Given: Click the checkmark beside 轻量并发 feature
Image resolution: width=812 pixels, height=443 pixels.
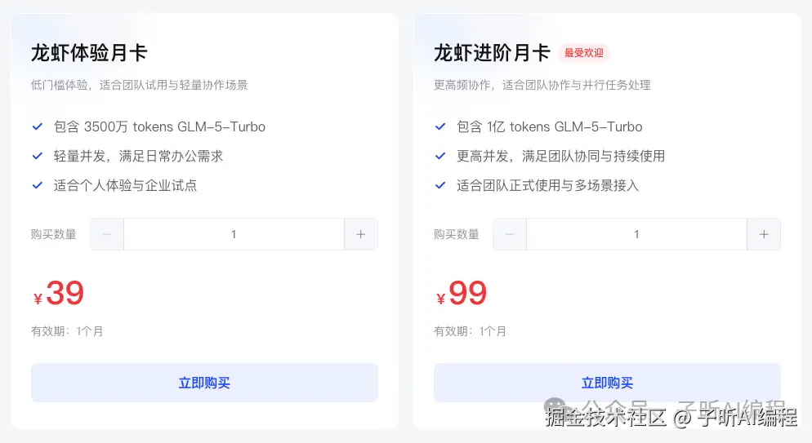Looking at the screenshot, I should click(x=37, y=156).
